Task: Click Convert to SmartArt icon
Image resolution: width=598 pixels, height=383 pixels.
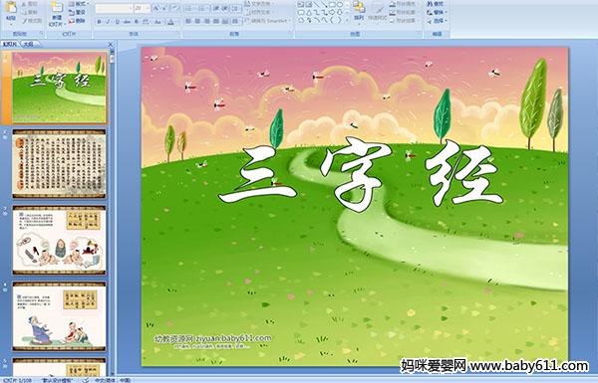Action: click(247, 21)
